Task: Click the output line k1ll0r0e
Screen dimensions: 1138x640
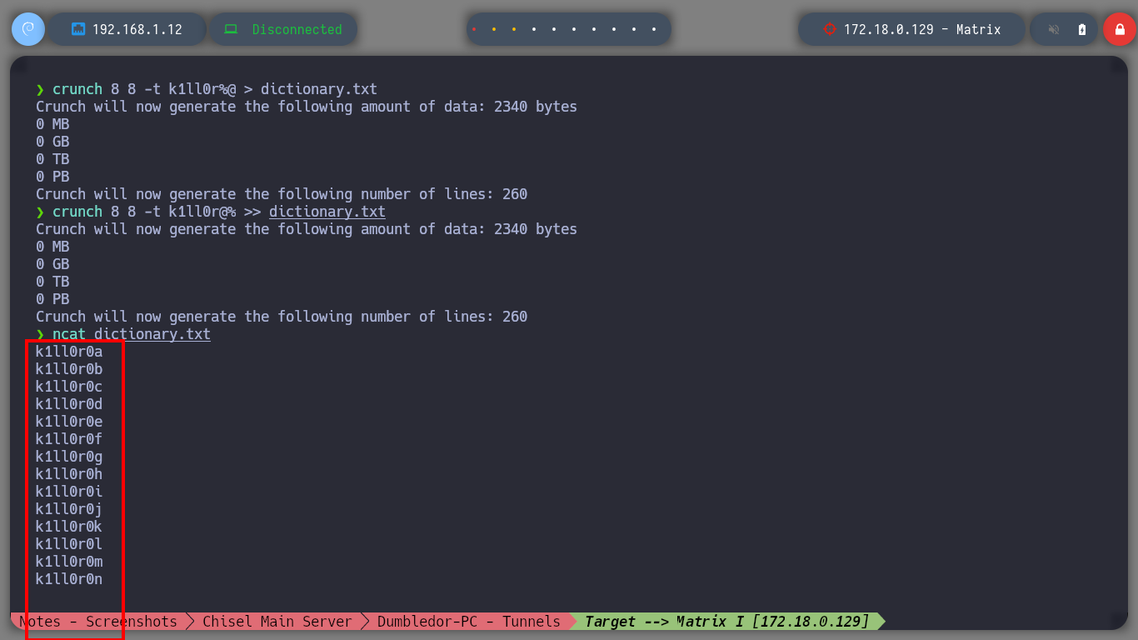Action: coord(69,422)
